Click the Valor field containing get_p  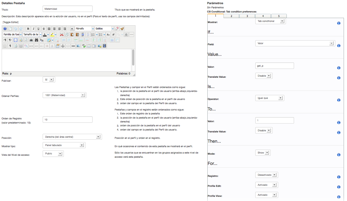click(275, 66)
